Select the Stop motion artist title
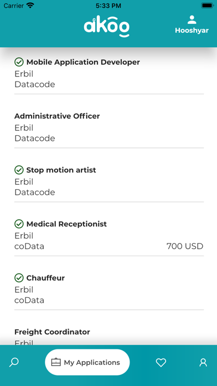Image resolution: width=217 pixels, height=386 pixels. coord(61,170)
